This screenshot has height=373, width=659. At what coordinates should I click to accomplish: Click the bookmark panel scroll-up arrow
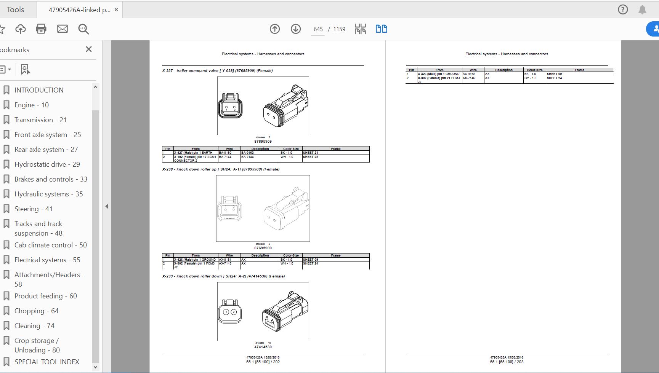96,87
